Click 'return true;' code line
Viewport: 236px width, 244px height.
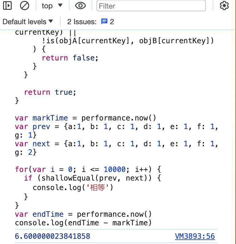point(50,92)
